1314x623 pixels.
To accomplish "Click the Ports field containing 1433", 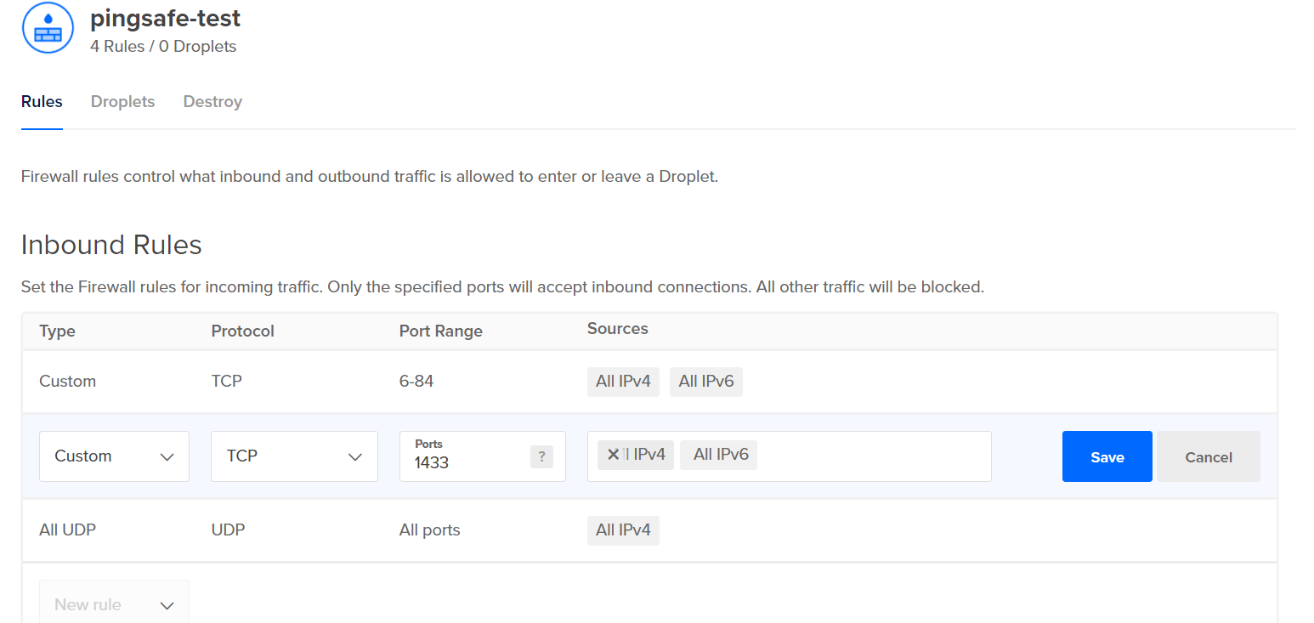I will (x=467, y=462).
